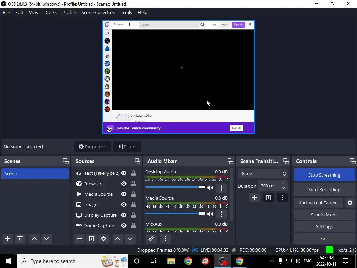Open Audio Mixer bottom options menu
Screen dimensions: 357x268
[165, 239]
